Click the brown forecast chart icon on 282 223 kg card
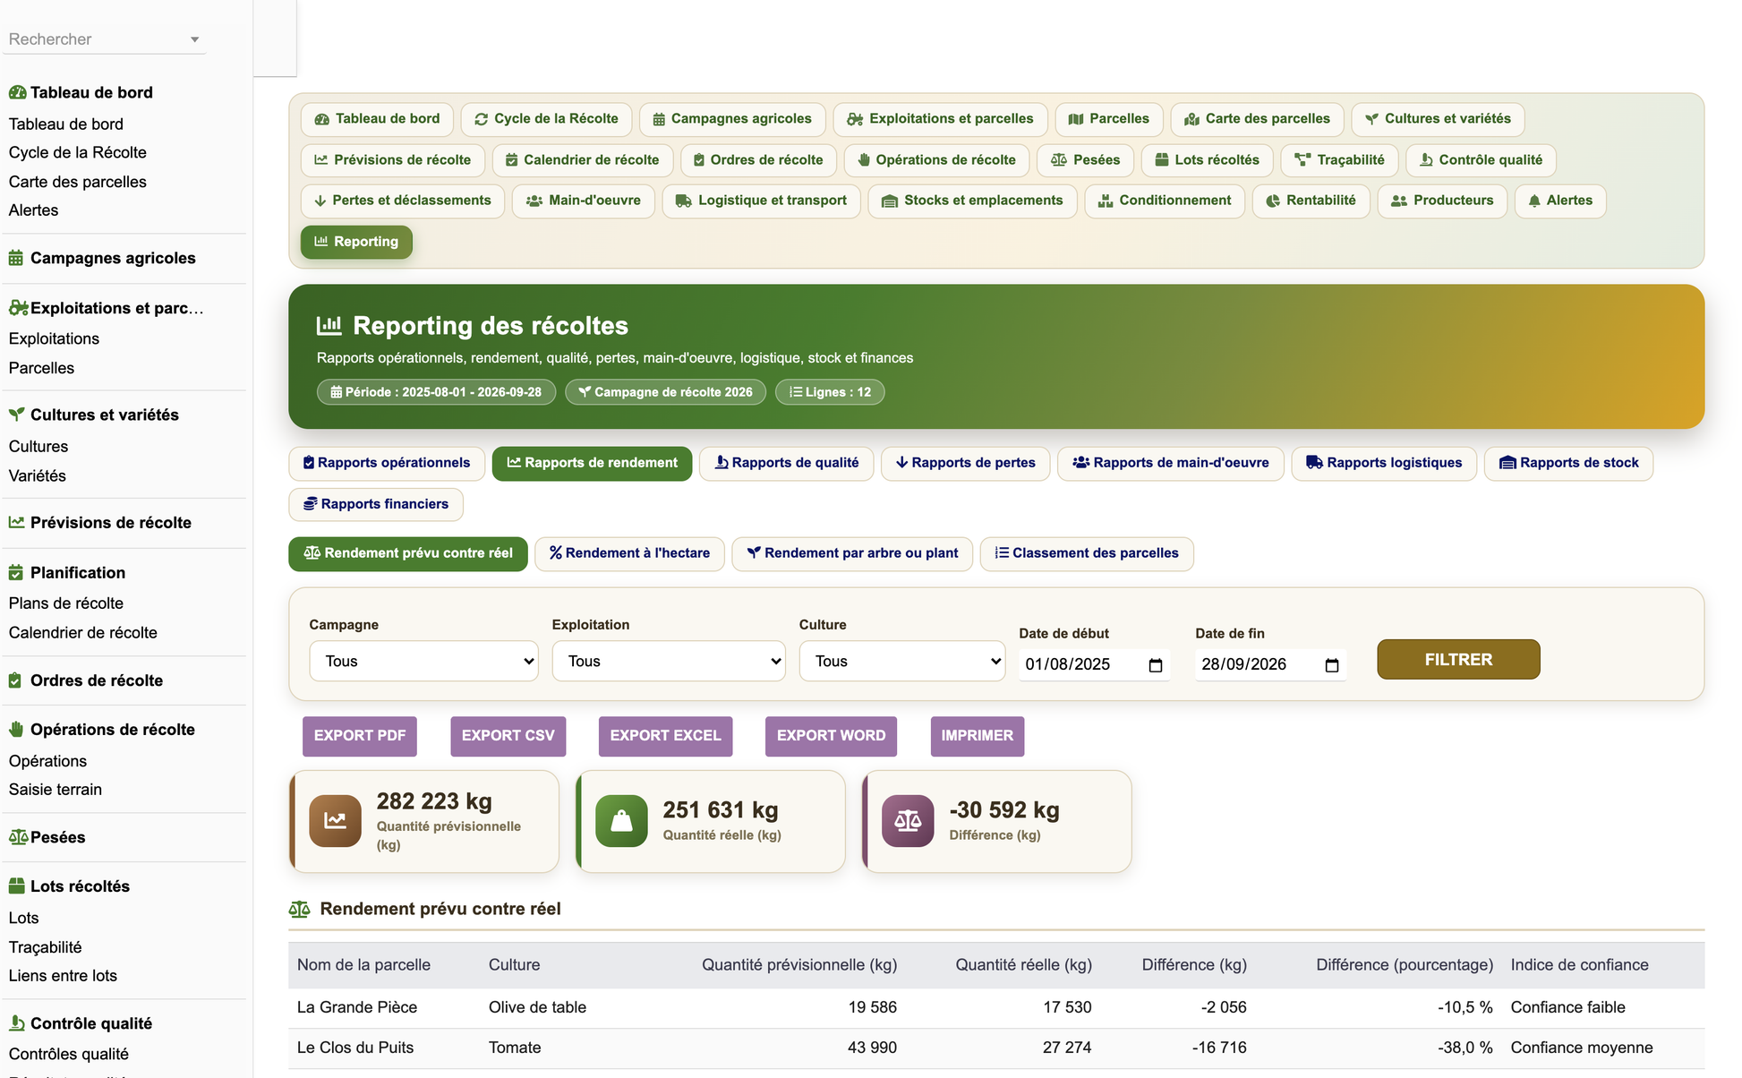The width and height of the screenshot is (1742, 1078). coord(336,820)
